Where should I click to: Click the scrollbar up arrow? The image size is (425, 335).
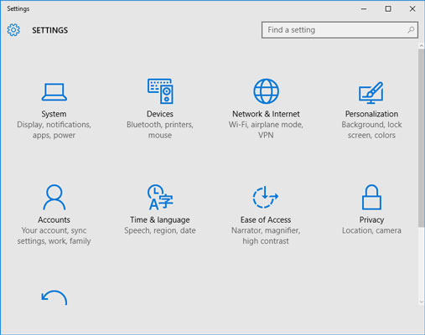click(422, 45)
